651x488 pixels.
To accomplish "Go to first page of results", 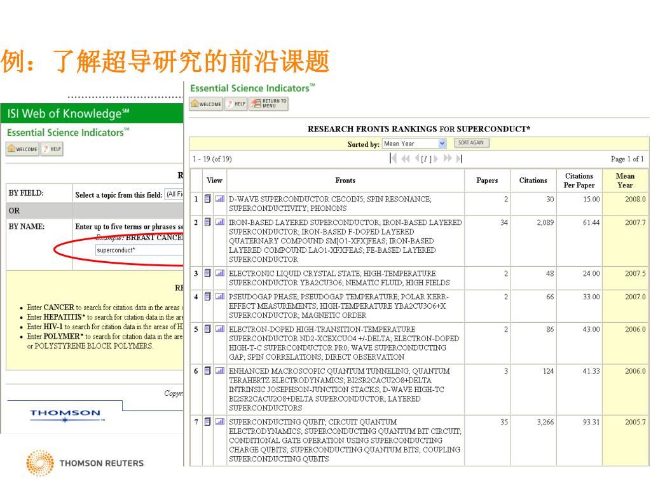I will (393, 158).
